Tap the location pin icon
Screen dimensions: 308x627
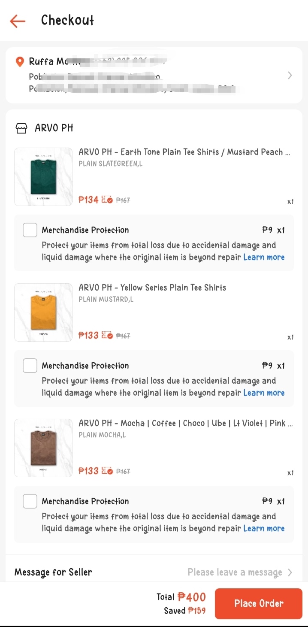point(19,62)
